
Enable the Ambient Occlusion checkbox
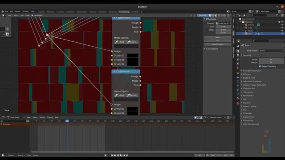(244, 71)
